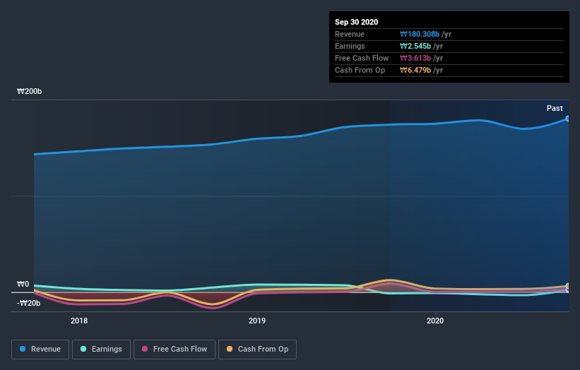Click the 2019 x-axis label
580x370 pixels.
pyautogui.click(x=257, y=321)
